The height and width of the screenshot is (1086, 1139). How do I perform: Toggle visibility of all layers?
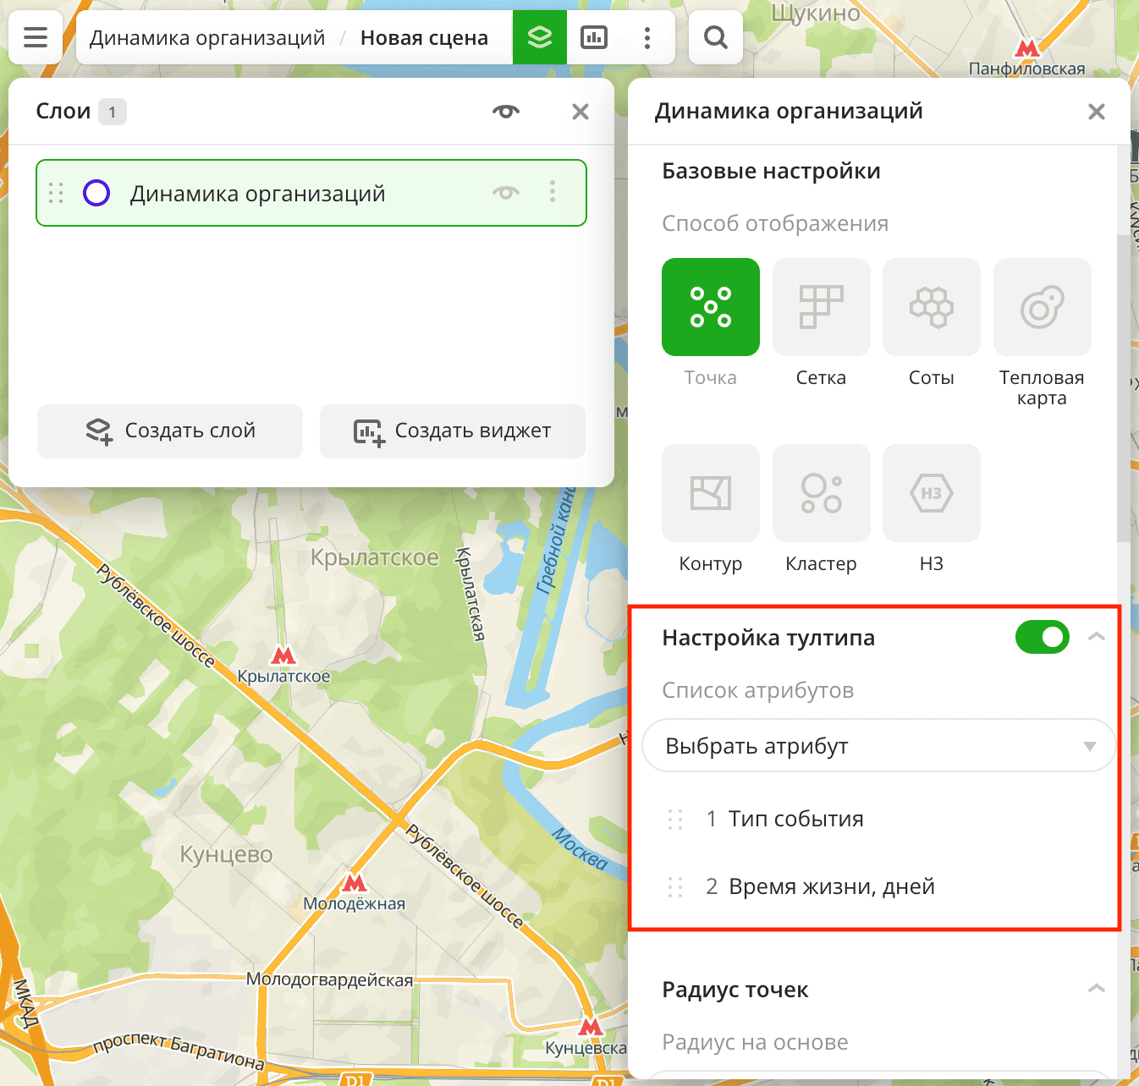[506, 112]
